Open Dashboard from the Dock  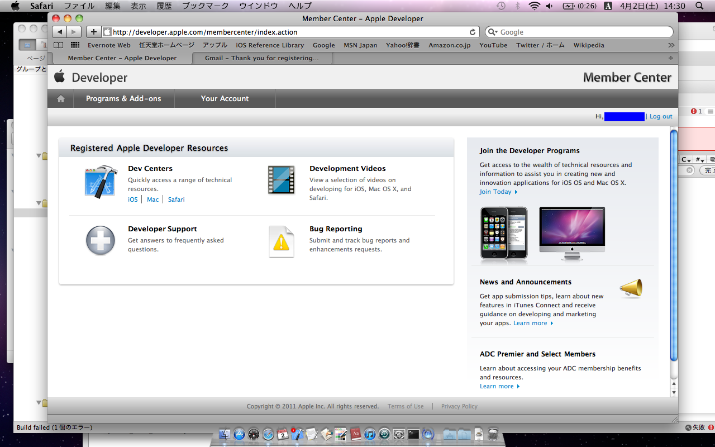click(254, 434)
